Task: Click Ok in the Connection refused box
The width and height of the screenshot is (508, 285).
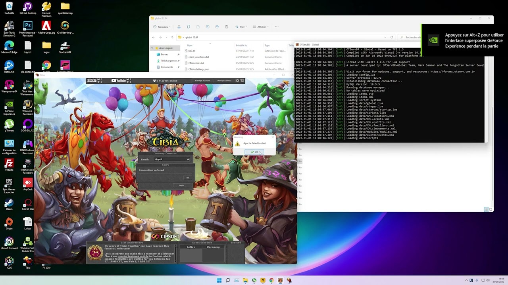Action: click(x=188, y=178)
